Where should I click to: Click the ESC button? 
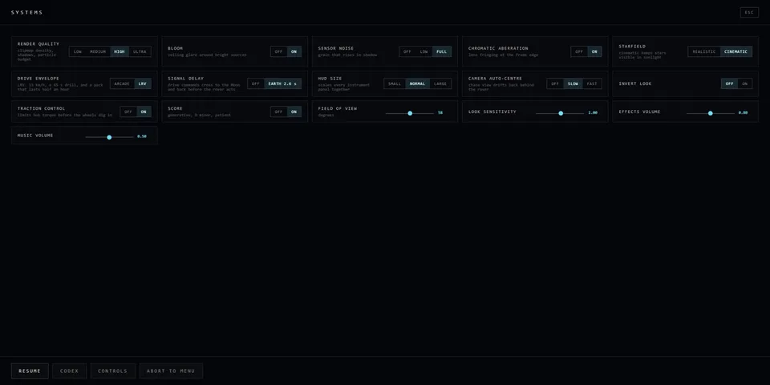pyautogui.click(x=749, y=12)
